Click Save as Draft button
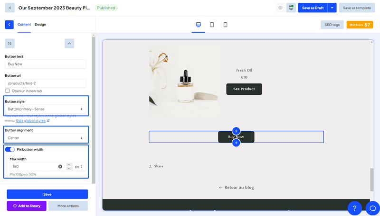 313,8
